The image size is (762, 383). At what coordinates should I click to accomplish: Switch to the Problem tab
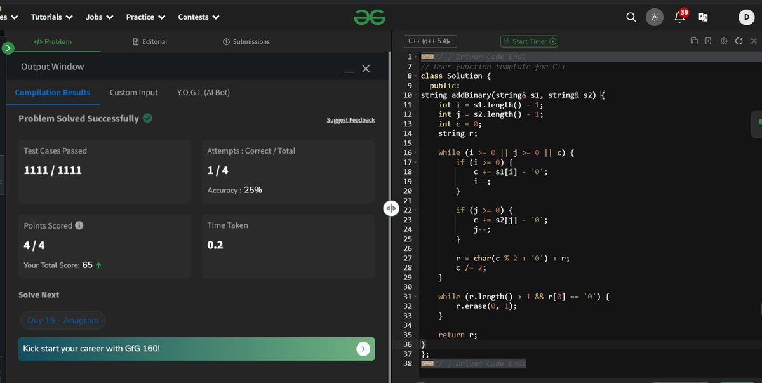[53, 41]
